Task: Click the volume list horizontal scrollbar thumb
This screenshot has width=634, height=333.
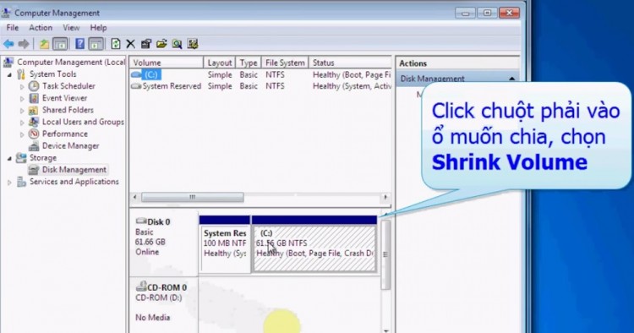Action: pyautogui.click(x=193, y=197)
